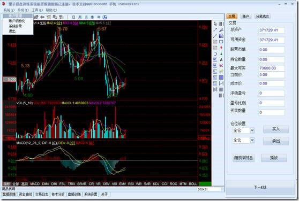Click the red X delete drawing tool
Viewport: 299px width, 201px height.
pyautogui.click(x=221, y=66)
